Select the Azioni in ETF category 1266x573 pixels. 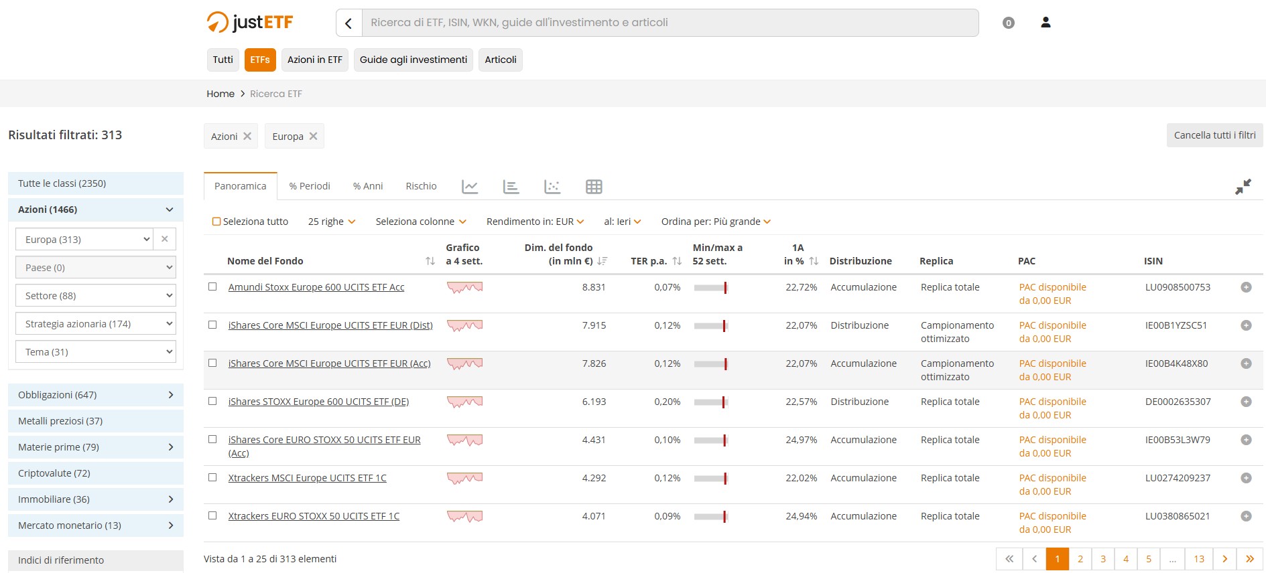(315, 60)
